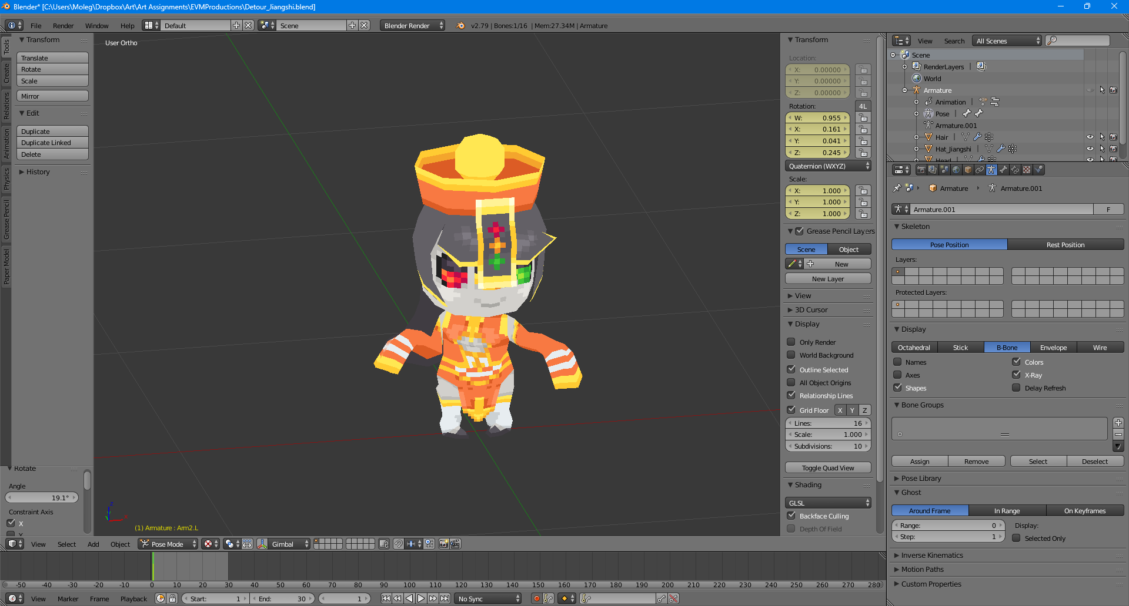Viewport: 1129px width, 606px height.
Task: Click the rotation W value field 0.955
Action: [817, 117]
